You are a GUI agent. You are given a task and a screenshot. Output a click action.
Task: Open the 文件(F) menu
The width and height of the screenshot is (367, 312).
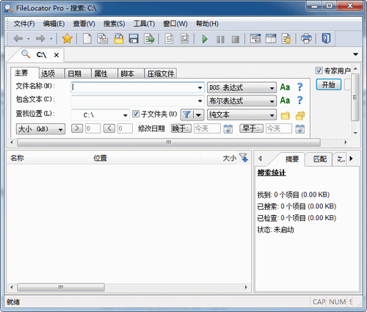[24, 23]
